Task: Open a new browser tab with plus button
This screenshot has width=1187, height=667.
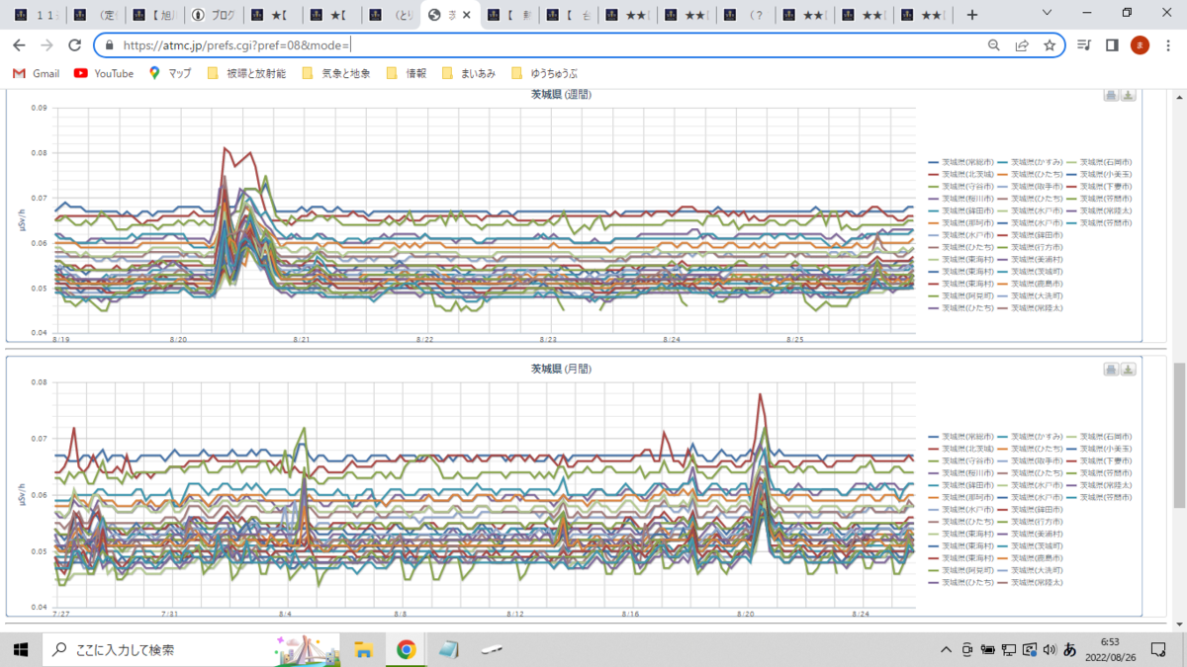Action: point(972,15)
